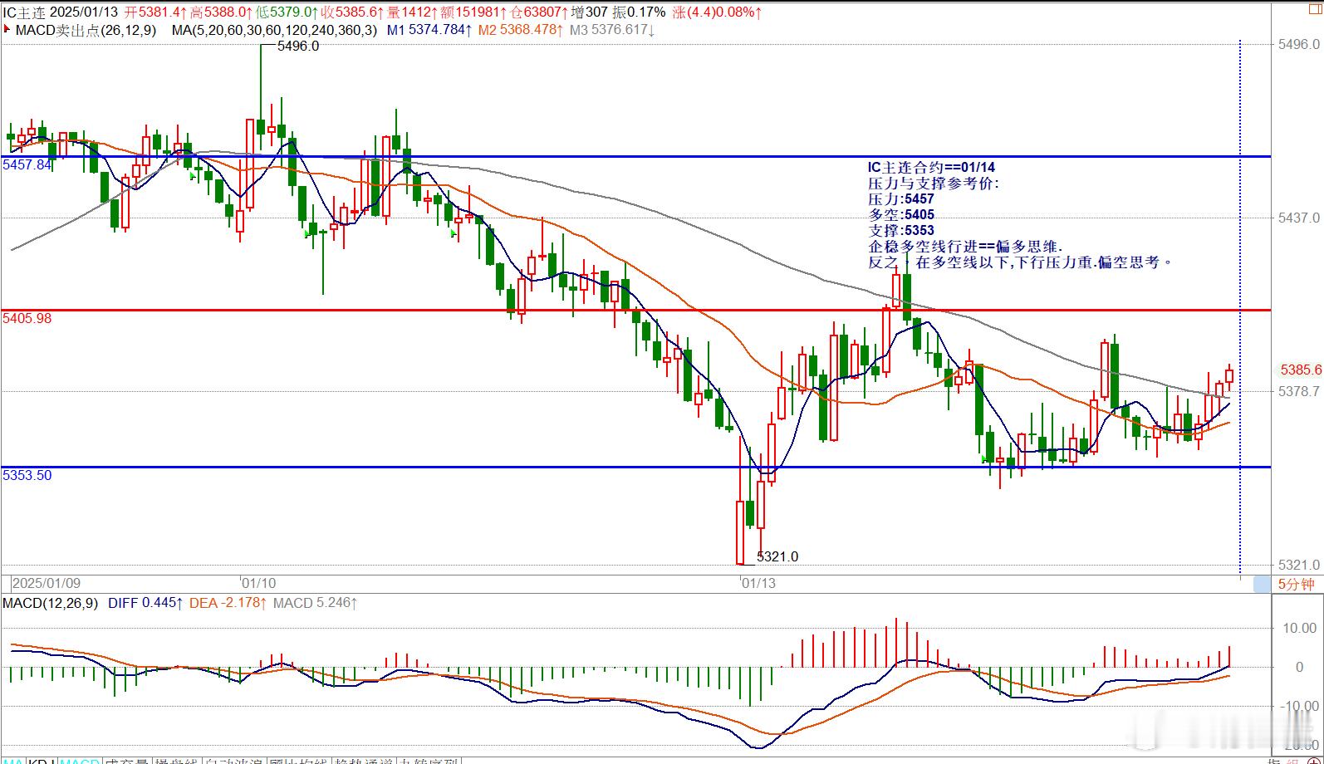Click the 10.00 MACD axis label
The width and height of the screenshot is (1324, 764).
pyautogui.click(x=1301, y=628)
